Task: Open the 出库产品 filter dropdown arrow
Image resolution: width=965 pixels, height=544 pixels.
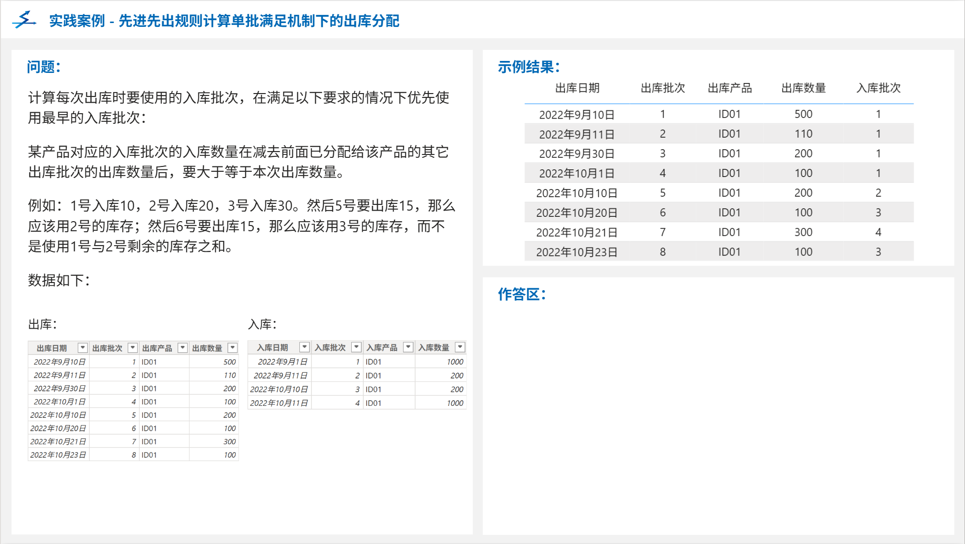Action: tap(182, 348)
